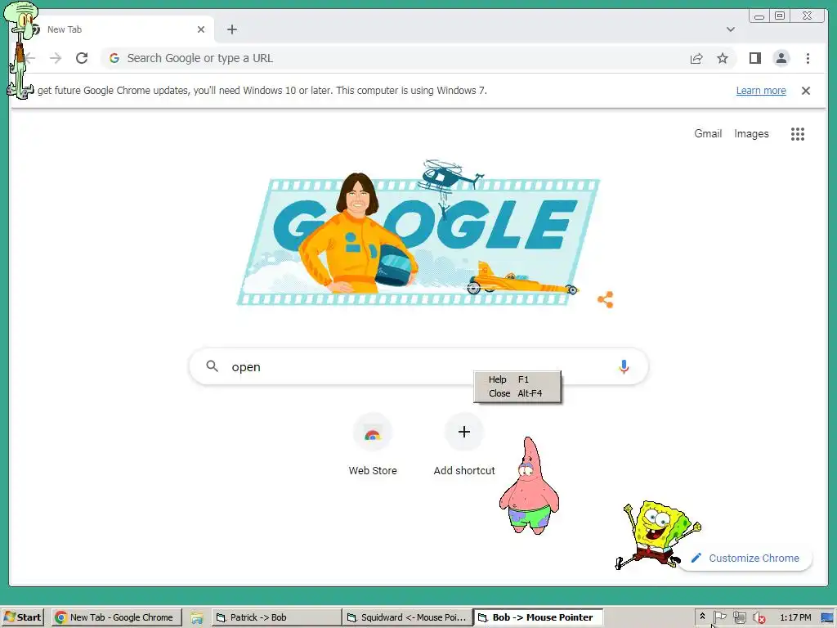This screenshot has width=837, height=628.
Task: Switch to Squidward <- Mouse Pointer taskbar window
Action: coord(407,617)
